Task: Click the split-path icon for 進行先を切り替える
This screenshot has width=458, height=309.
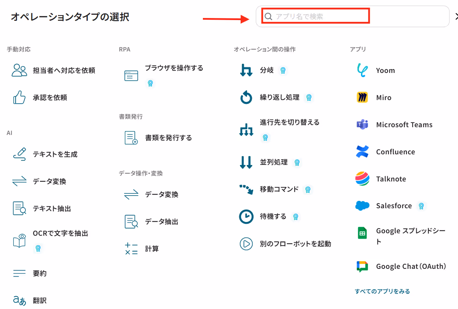Action: pos(246,130)
